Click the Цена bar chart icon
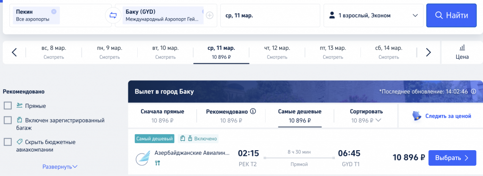Viewport: 483px width, 176px height. pyautogui.click(x=462, y=47)
